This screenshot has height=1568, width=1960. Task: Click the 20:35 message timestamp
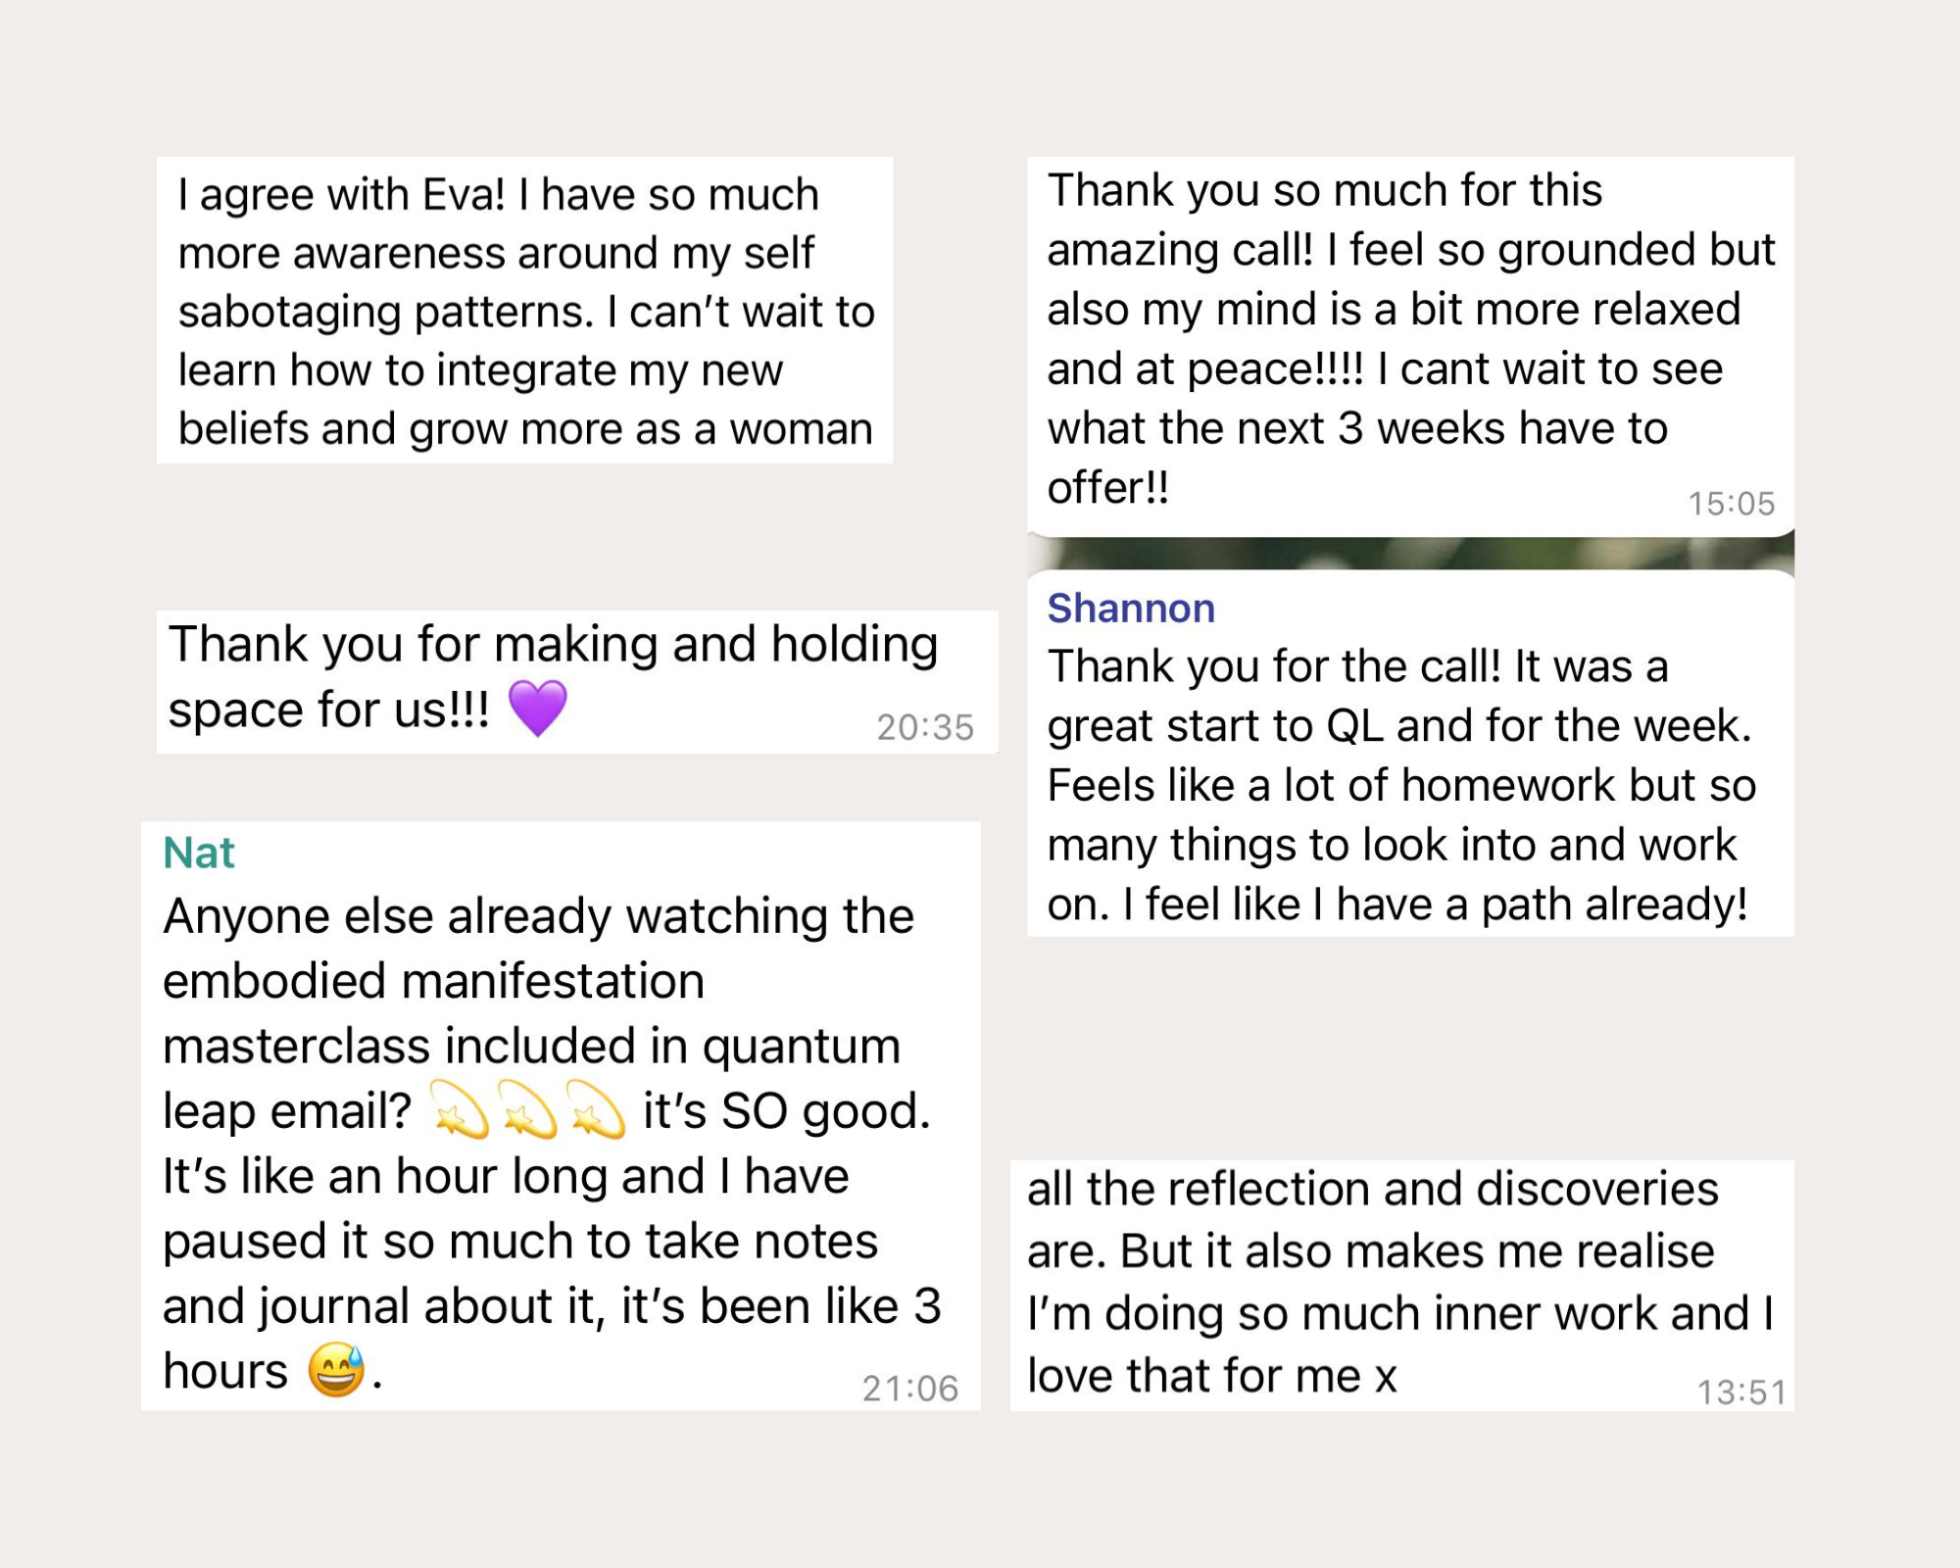pos(925,727)
